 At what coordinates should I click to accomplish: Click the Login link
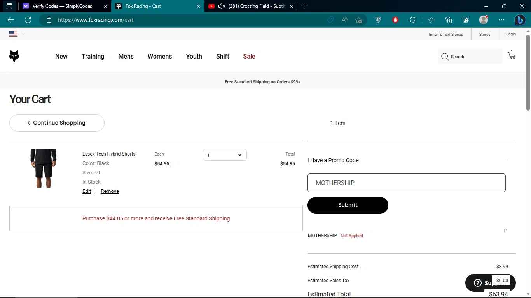pos(511,34)
